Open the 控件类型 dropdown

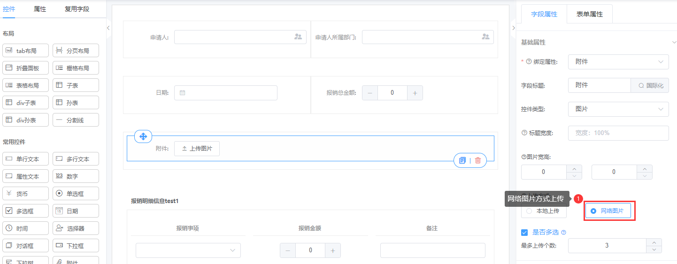coord(618,109)
